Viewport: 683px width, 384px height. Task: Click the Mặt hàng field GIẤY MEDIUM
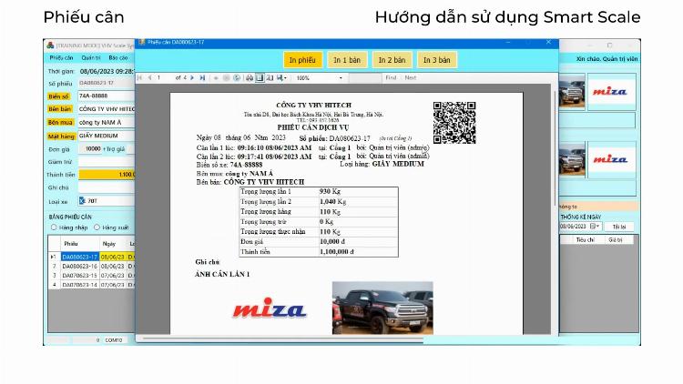[107, 136]
